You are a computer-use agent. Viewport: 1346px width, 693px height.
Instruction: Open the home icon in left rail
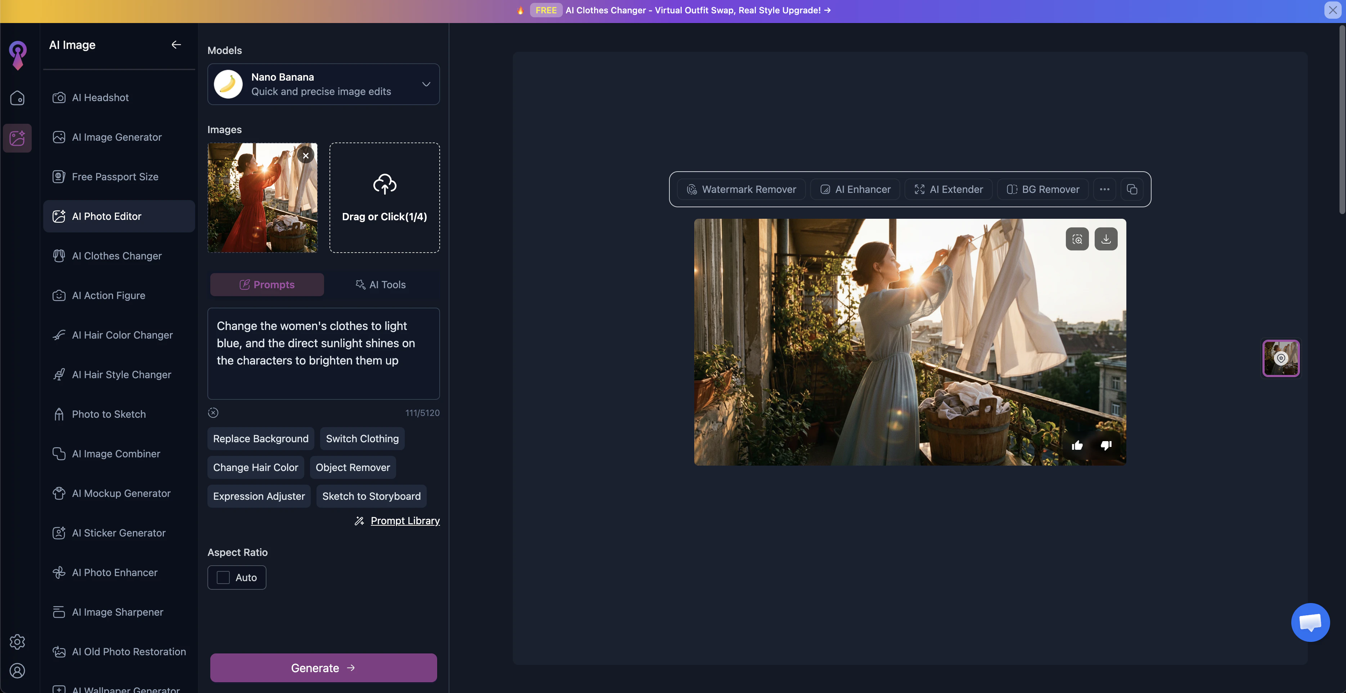(17, 98)
